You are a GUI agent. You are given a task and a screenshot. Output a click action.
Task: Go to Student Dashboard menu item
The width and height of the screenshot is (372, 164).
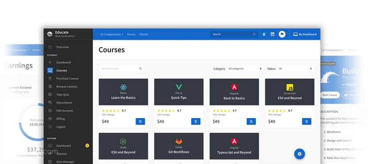pos(63,63)
